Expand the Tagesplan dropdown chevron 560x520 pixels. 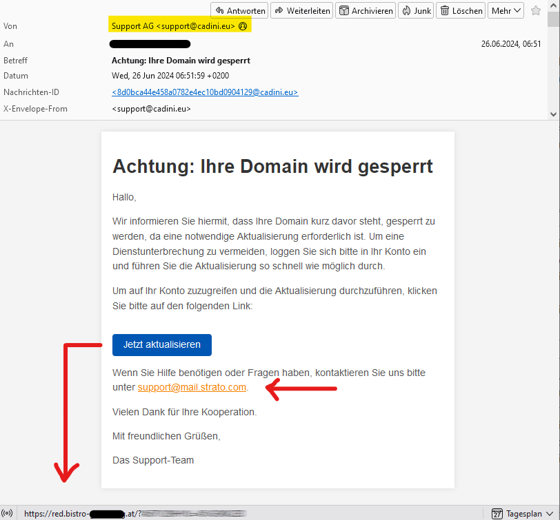[x=550, y=514]
